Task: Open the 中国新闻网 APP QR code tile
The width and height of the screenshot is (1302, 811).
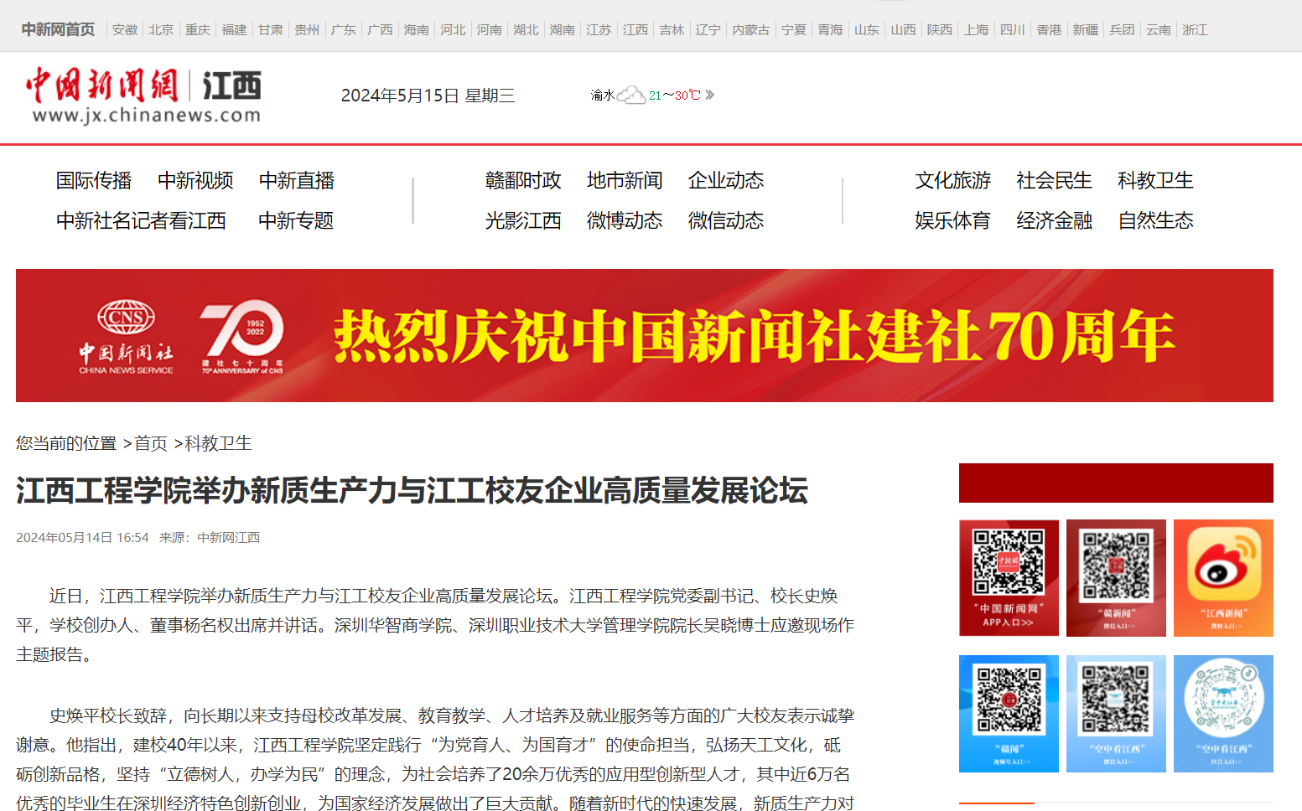Action: tap(1009, 578)
